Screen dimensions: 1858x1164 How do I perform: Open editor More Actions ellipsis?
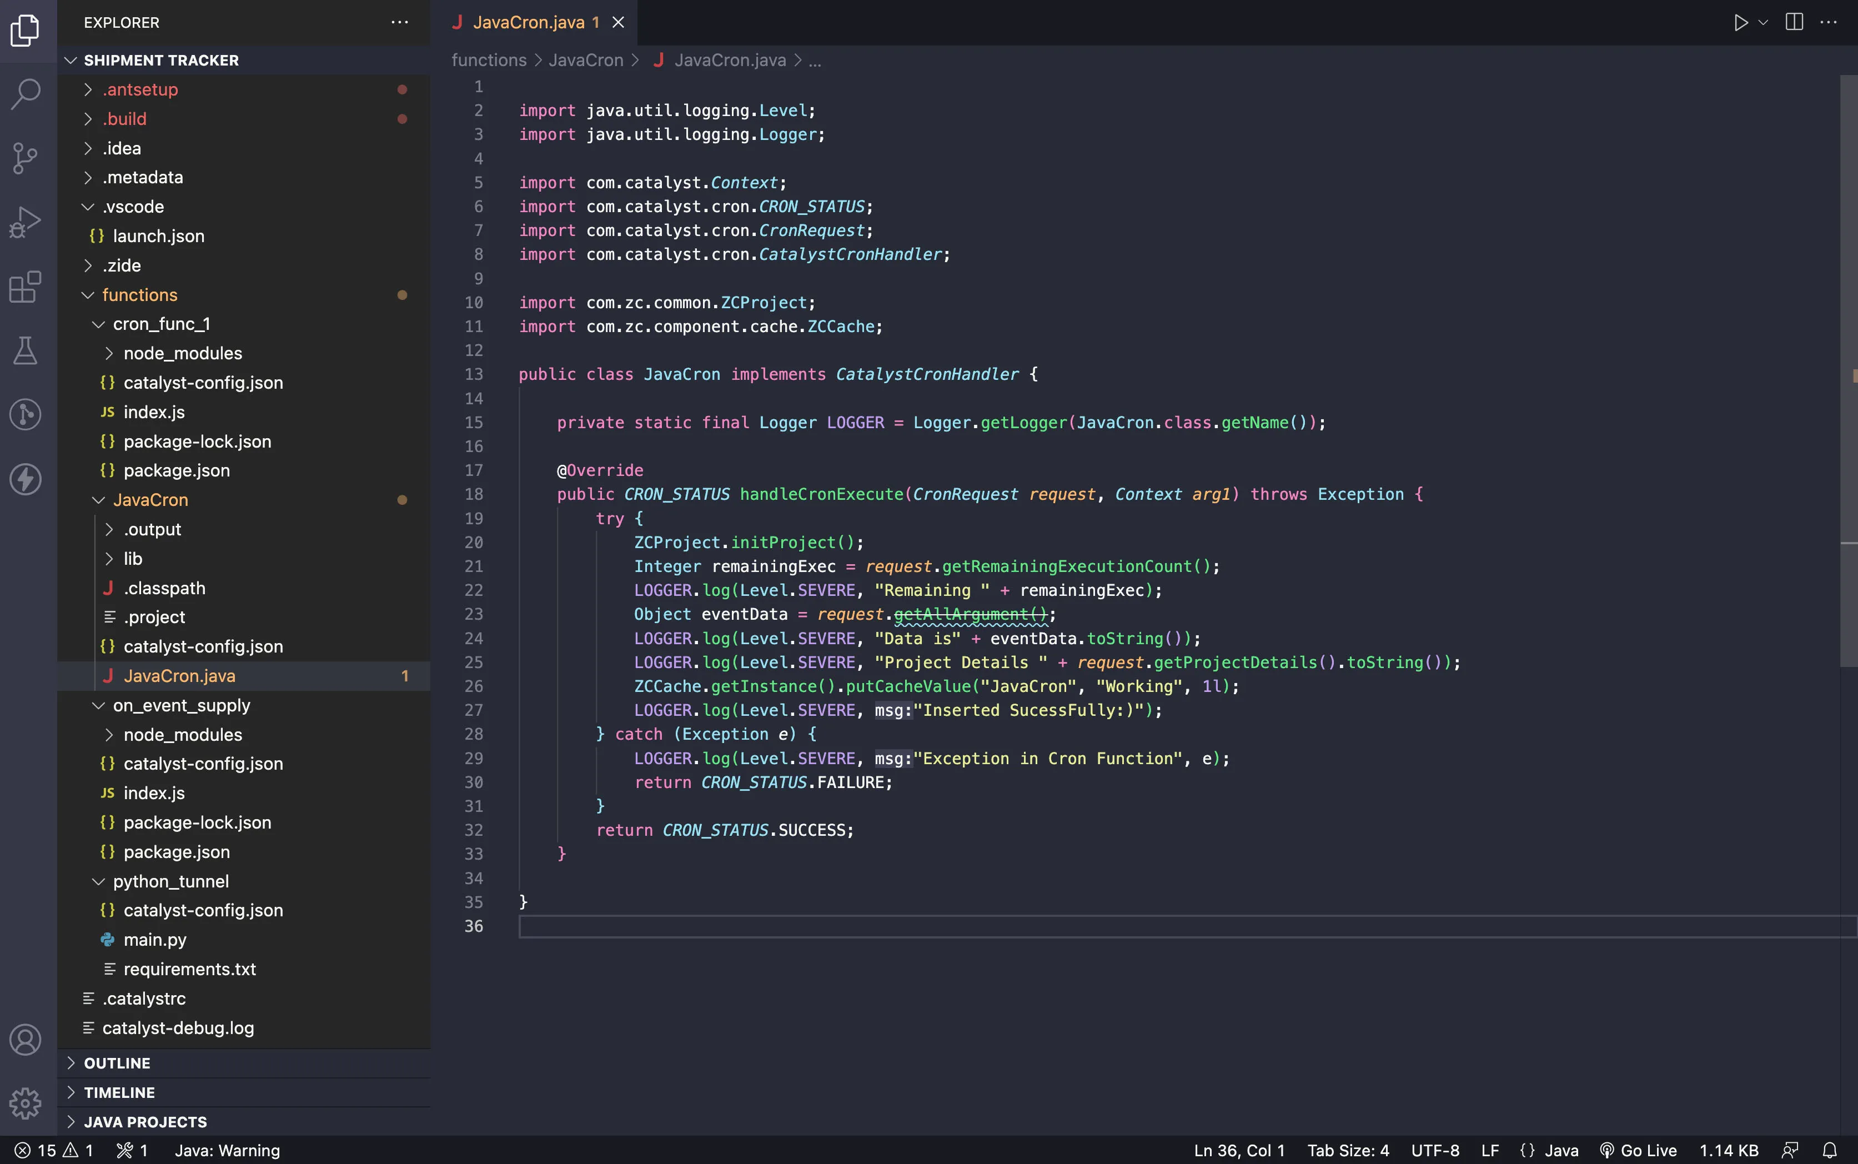tap(1829, 22)
